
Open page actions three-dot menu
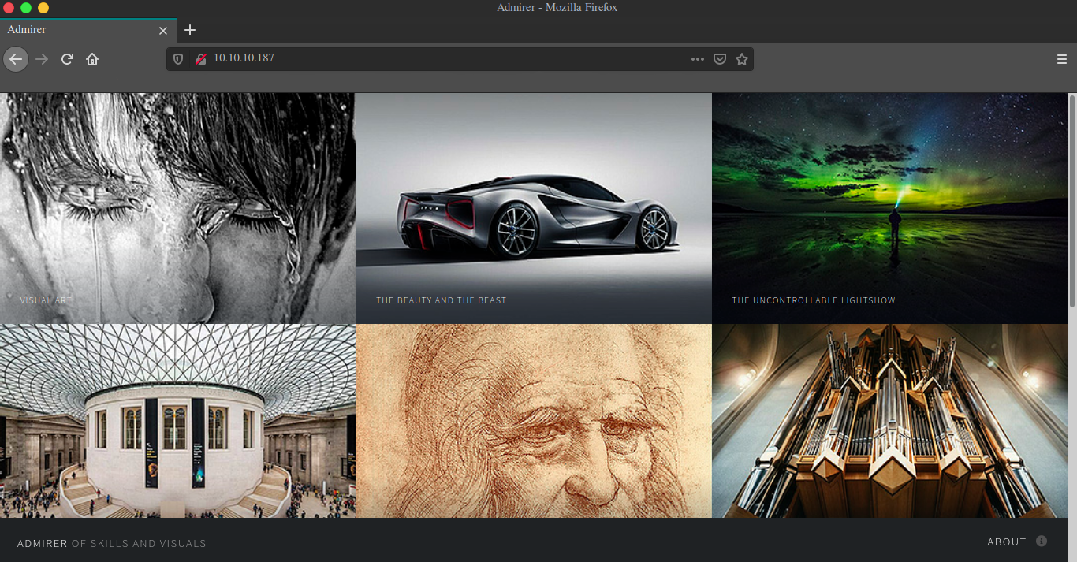(698, 59)
